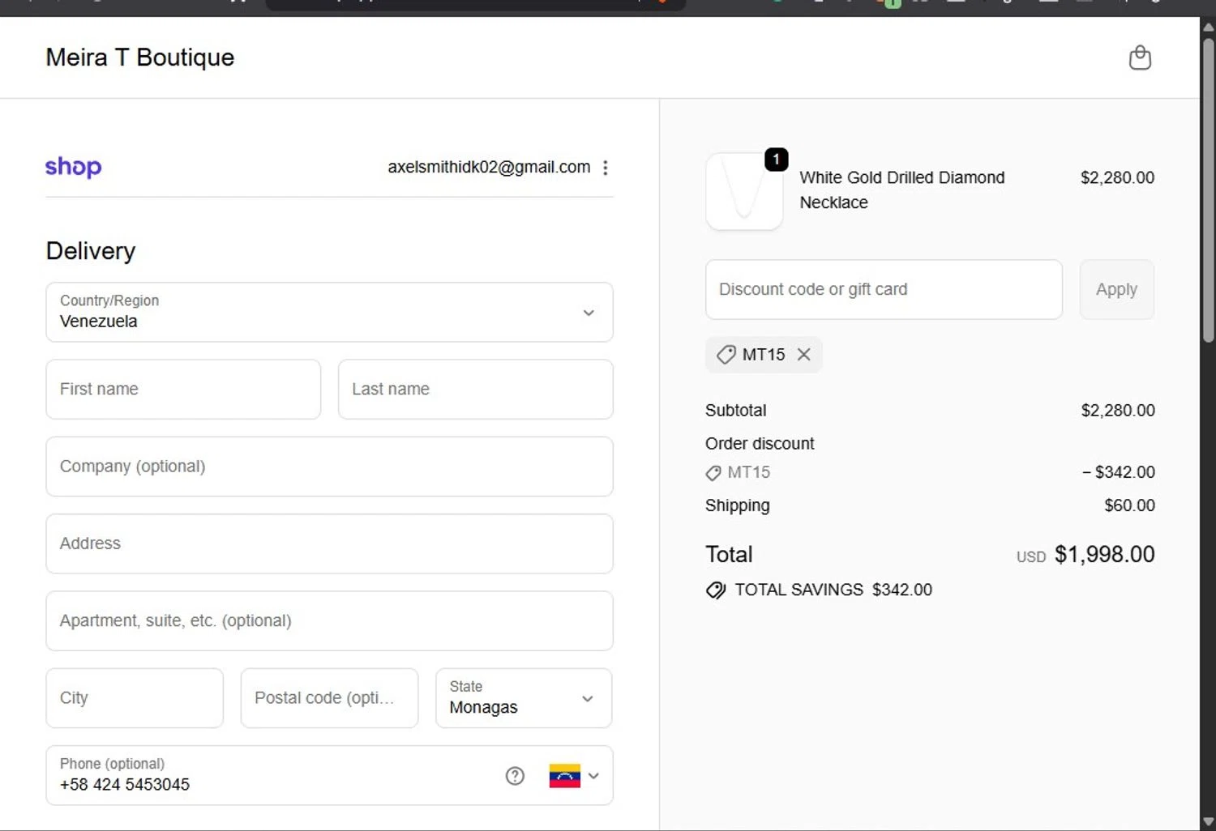Screen dimensions: 1216x831
Task: Click the City input field
Action: click(135, 698)
